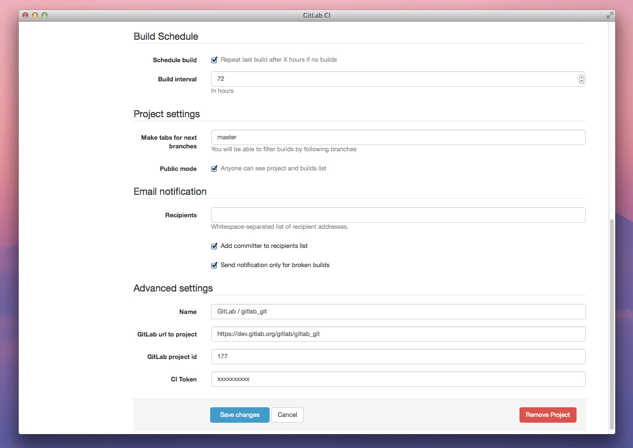Disable the Schedule build repeat option

[x=214, y=60]
